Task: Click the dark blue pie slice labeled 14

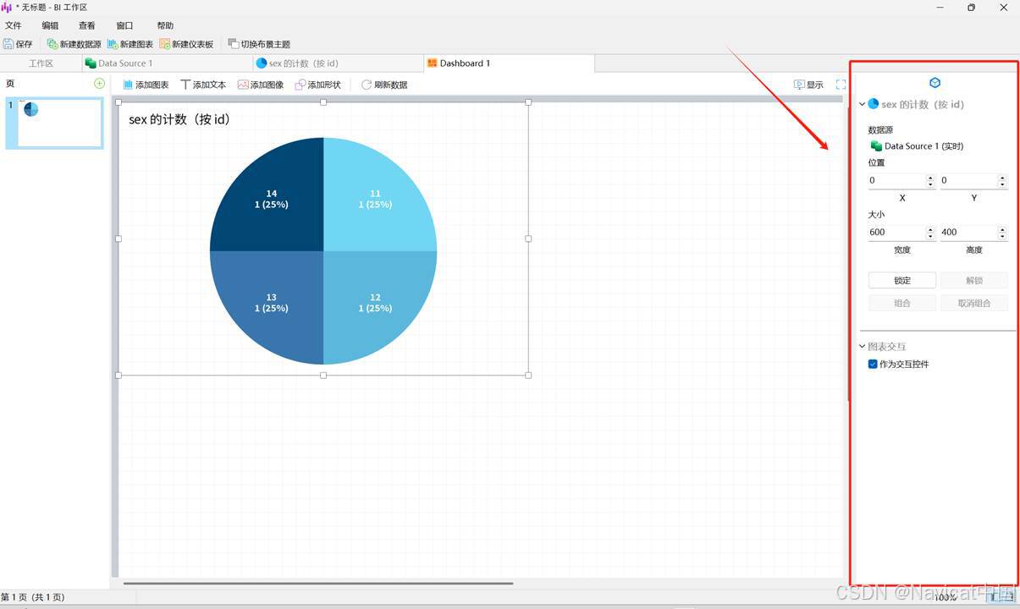Action: tap(271, 199)
